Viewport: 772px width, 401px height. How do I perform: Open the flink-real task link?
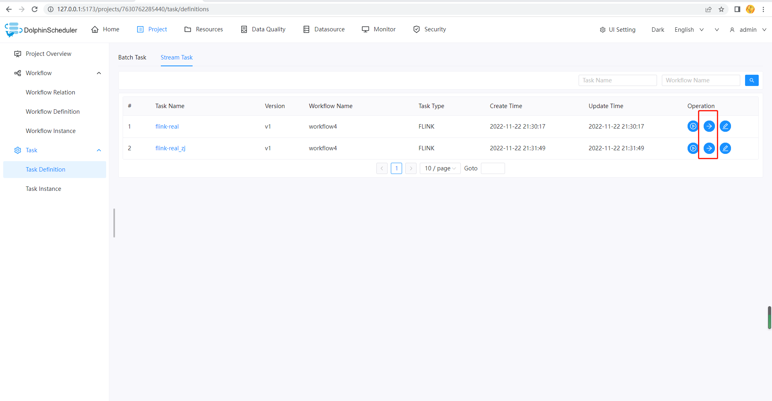click(167, 127)
